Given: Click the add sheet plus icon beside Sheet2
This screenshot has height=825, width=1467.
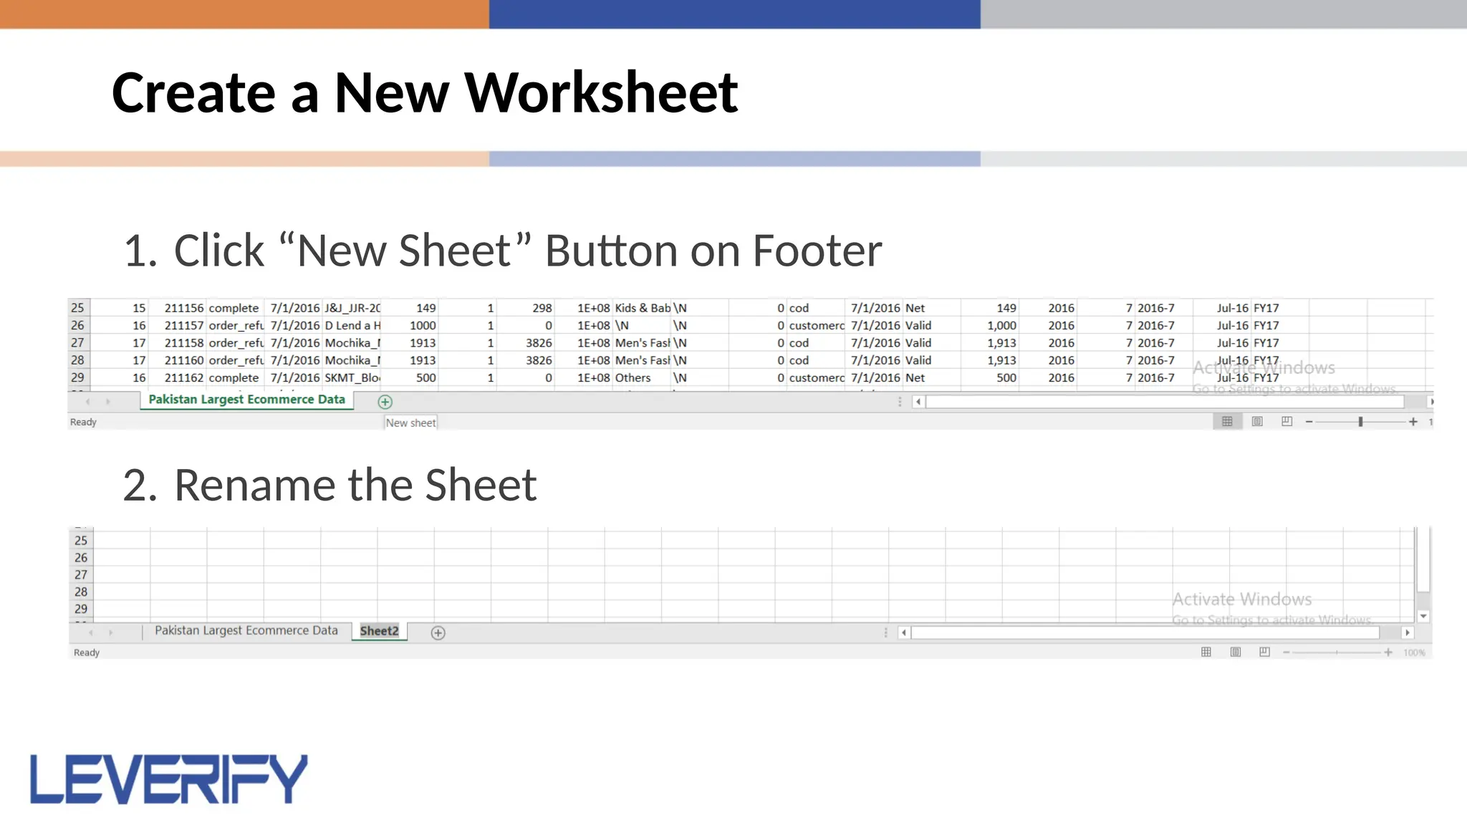Looking at the screenshot, I should tap(438, 633).
